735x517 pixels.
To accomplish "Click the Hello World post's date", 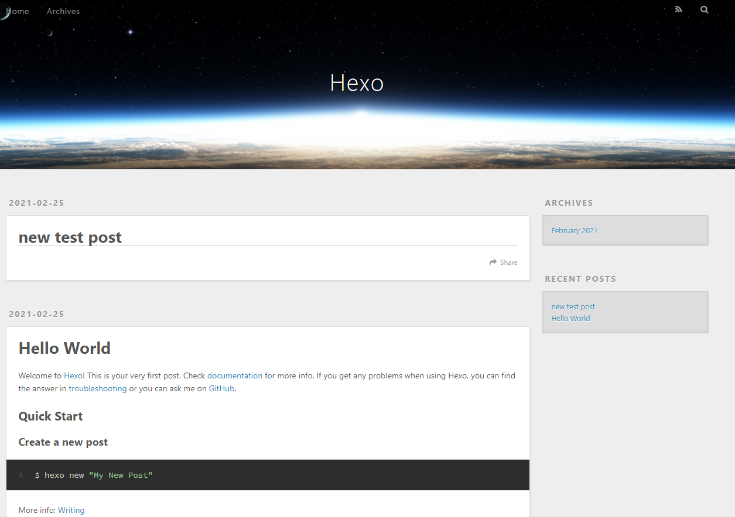I will tap(37, 314).
